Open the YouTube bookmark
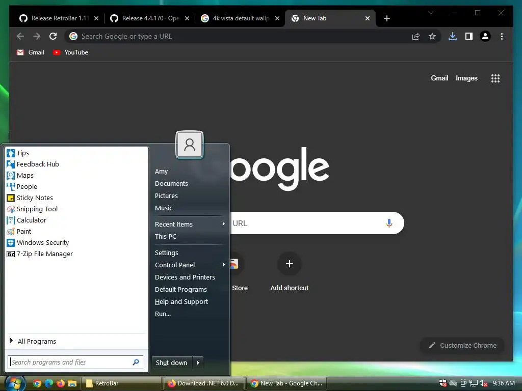This screenshot has height=391, width=522. click(70, 52)
